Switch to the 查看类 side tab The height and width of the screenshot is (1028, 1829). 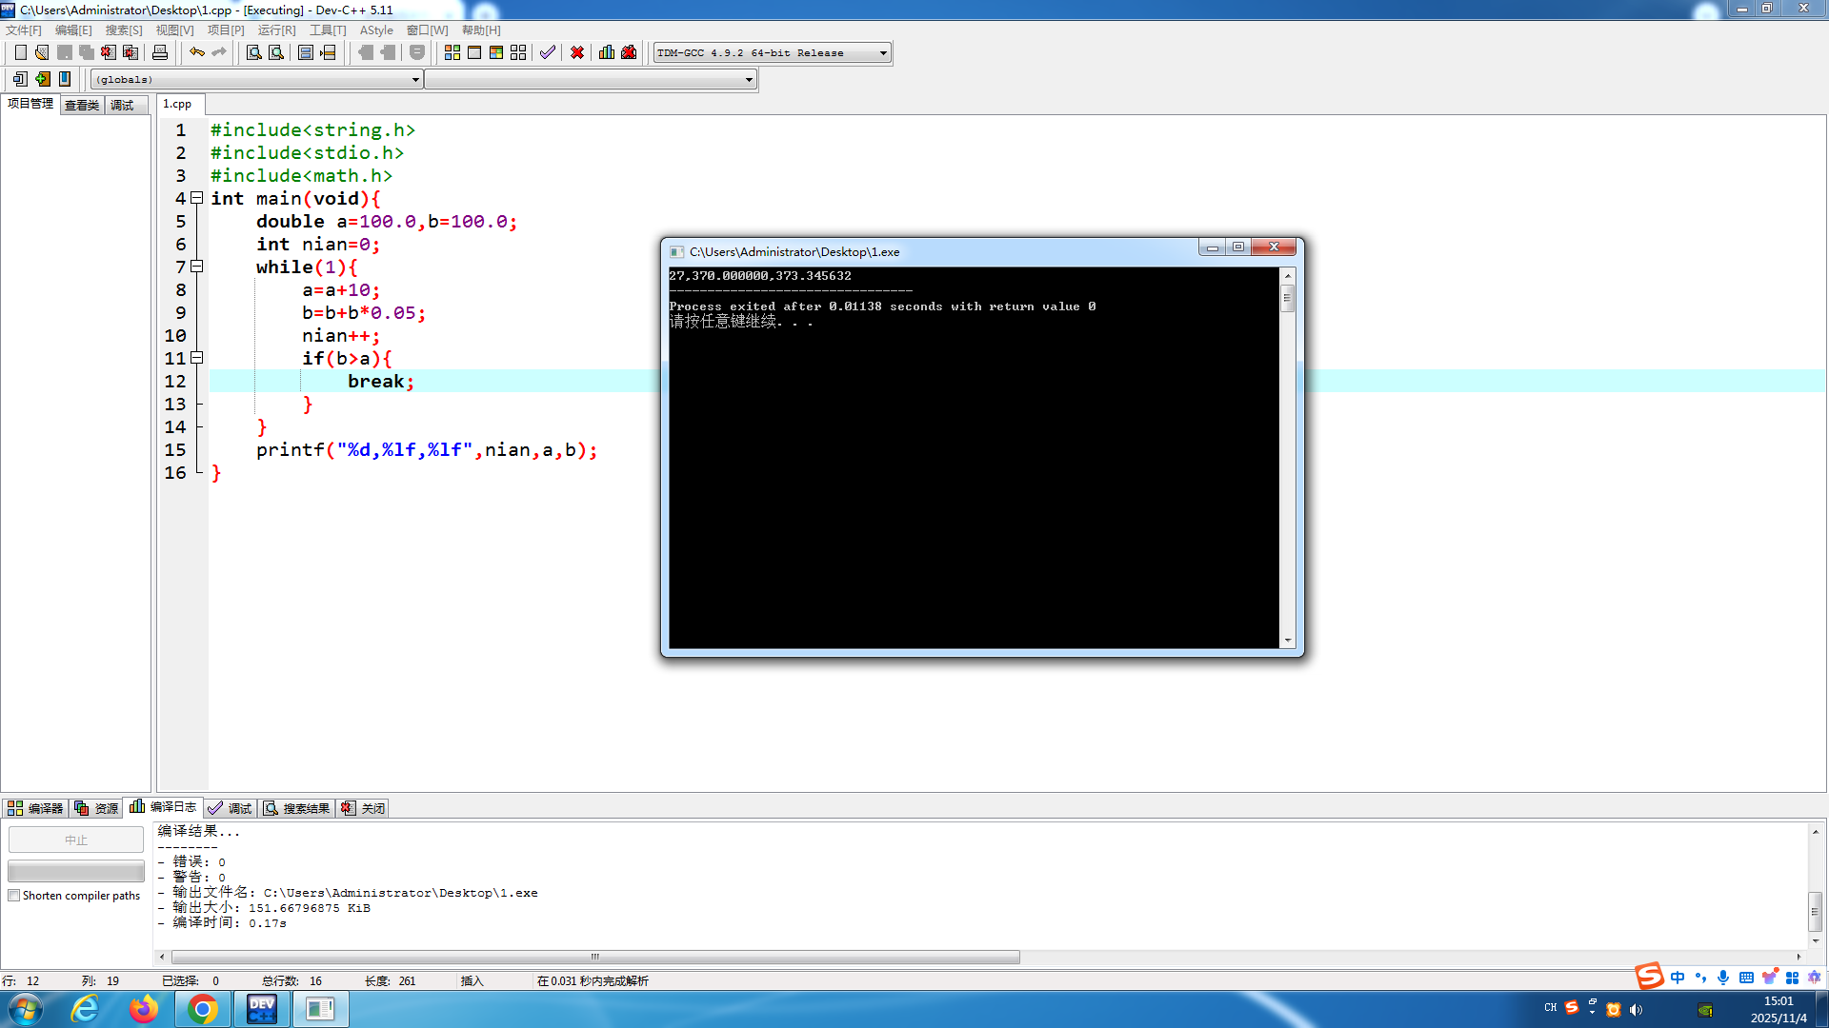point(82,105)
